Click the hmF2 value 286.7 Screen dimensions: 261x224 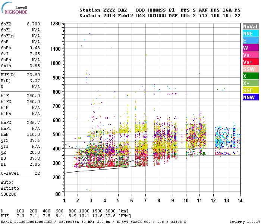[33, 122]
